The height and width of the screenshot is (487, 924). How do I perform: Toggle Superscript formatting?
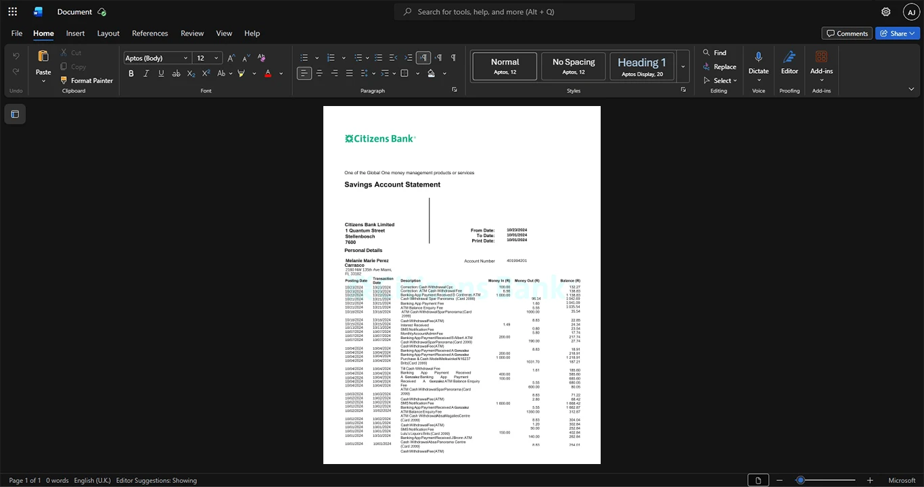pyautogui.click(x=206, y=73)
